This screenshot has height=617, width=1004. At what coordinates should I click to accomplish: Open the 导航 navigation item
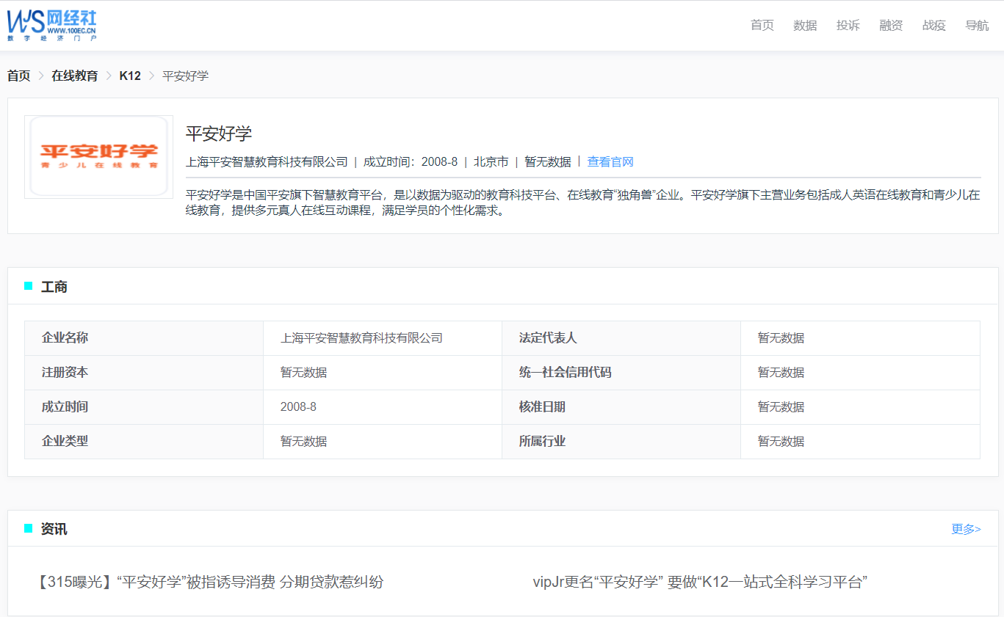tap(977, 26)
